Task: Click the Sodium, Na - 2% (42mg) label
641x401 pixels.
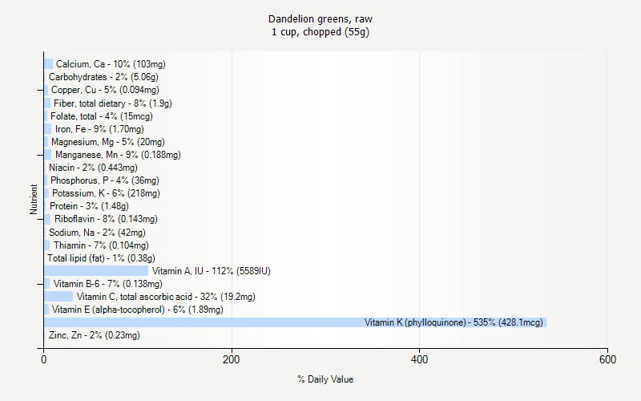Action: 97,233
